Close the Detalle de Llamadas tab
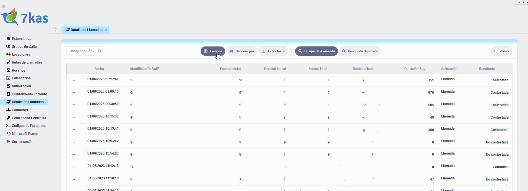 (106, 30)
